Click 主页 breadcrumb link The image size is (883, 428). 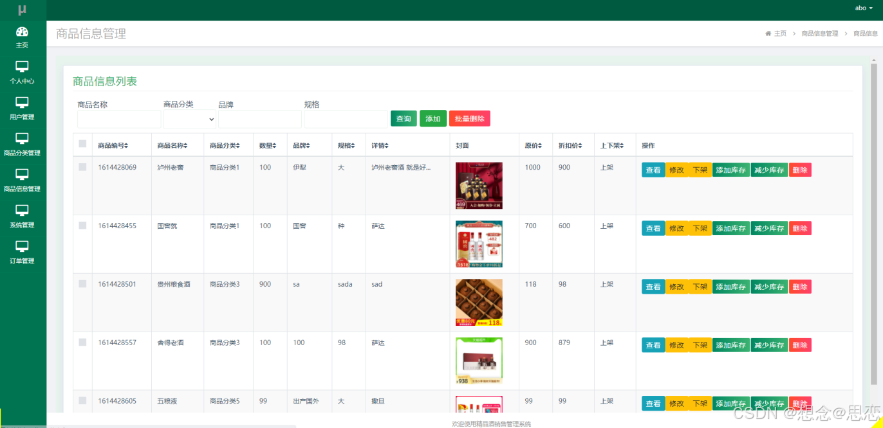(780, 33)
